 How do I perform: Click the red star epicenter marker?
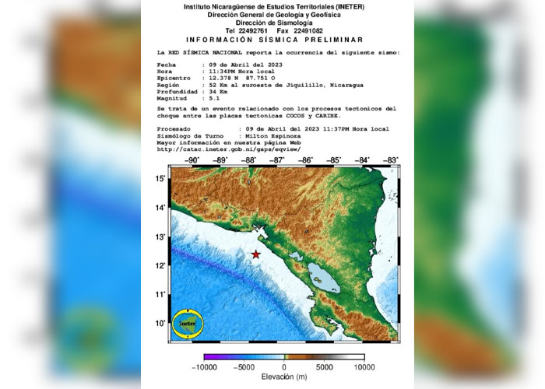coord(255,254)
